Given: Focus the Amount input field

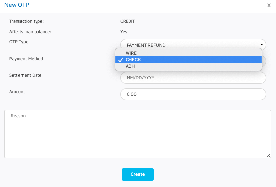Looking at the screenshot, I should pyautogui.click(x=193, y=94).
